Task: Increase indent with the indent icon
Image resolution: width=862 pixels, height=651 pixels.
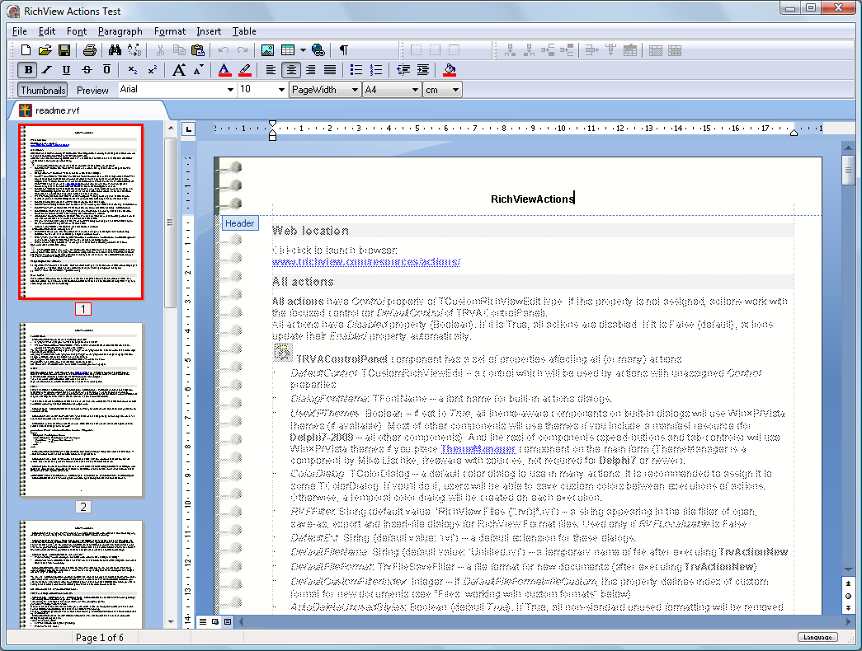Action: 422,70
